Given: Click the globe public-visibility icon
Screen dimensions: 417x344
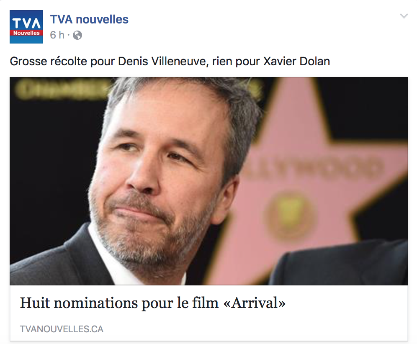Looking at the screenshot, I should [77, 35].
